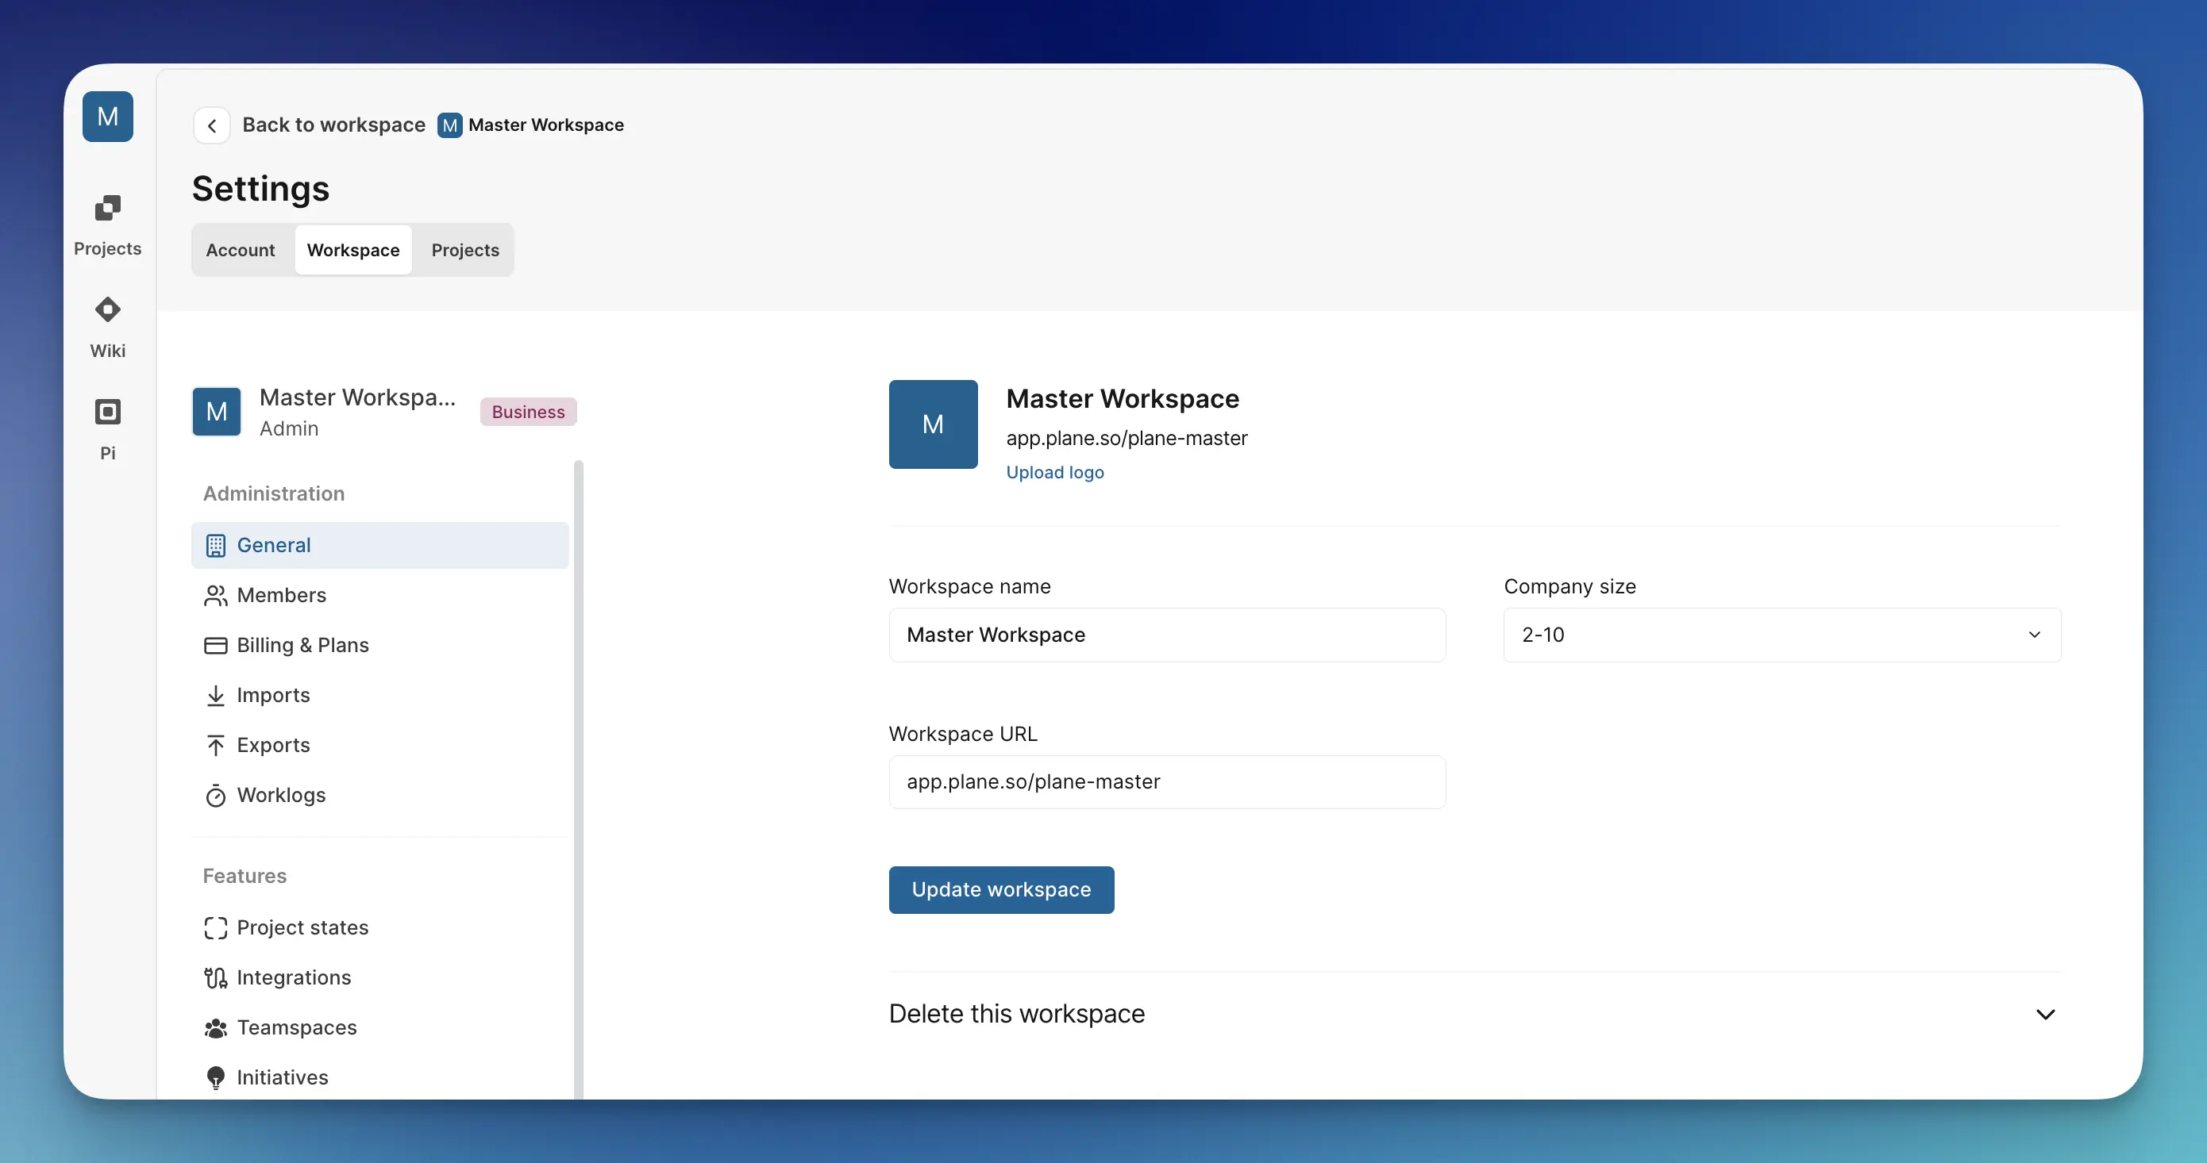Viewport: 2207px width, 1163px height.
Task: Open General settings in sidebar
Action: (379, 546)
